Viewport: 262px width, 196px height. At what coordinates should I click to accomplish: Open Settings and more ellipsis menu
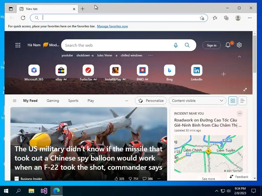coord(250,18)
